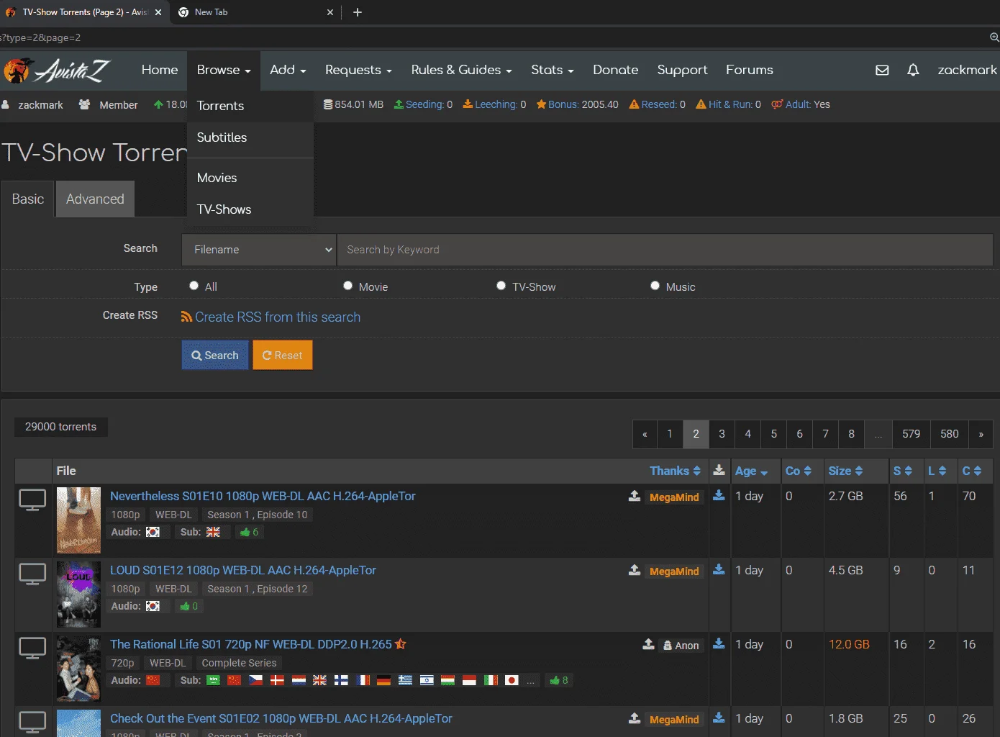
Task: Open the messages envelope icon
Action: click(882, 70)
